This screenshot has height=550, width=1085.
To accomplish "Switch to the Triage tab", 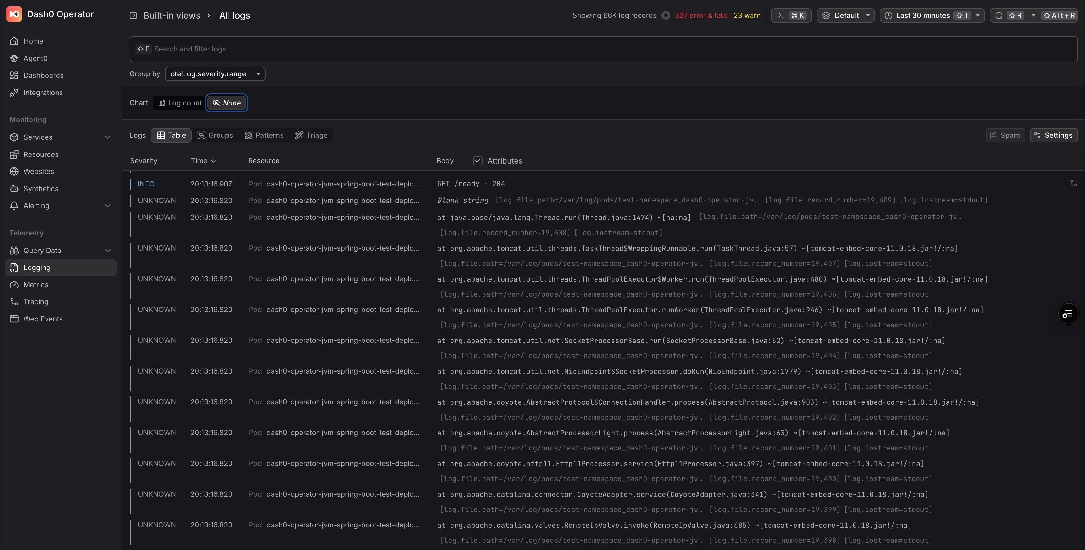I will tap(311, 136).
